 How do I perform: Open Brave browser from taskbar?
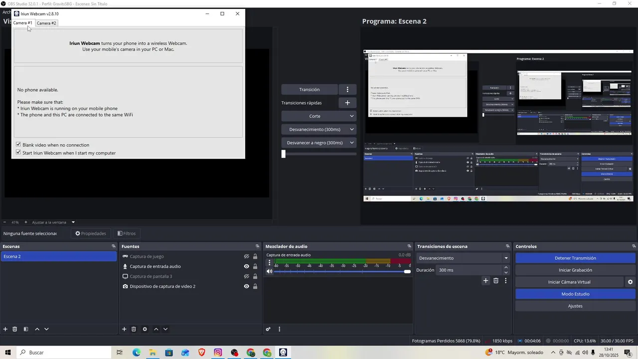(202, 353)
